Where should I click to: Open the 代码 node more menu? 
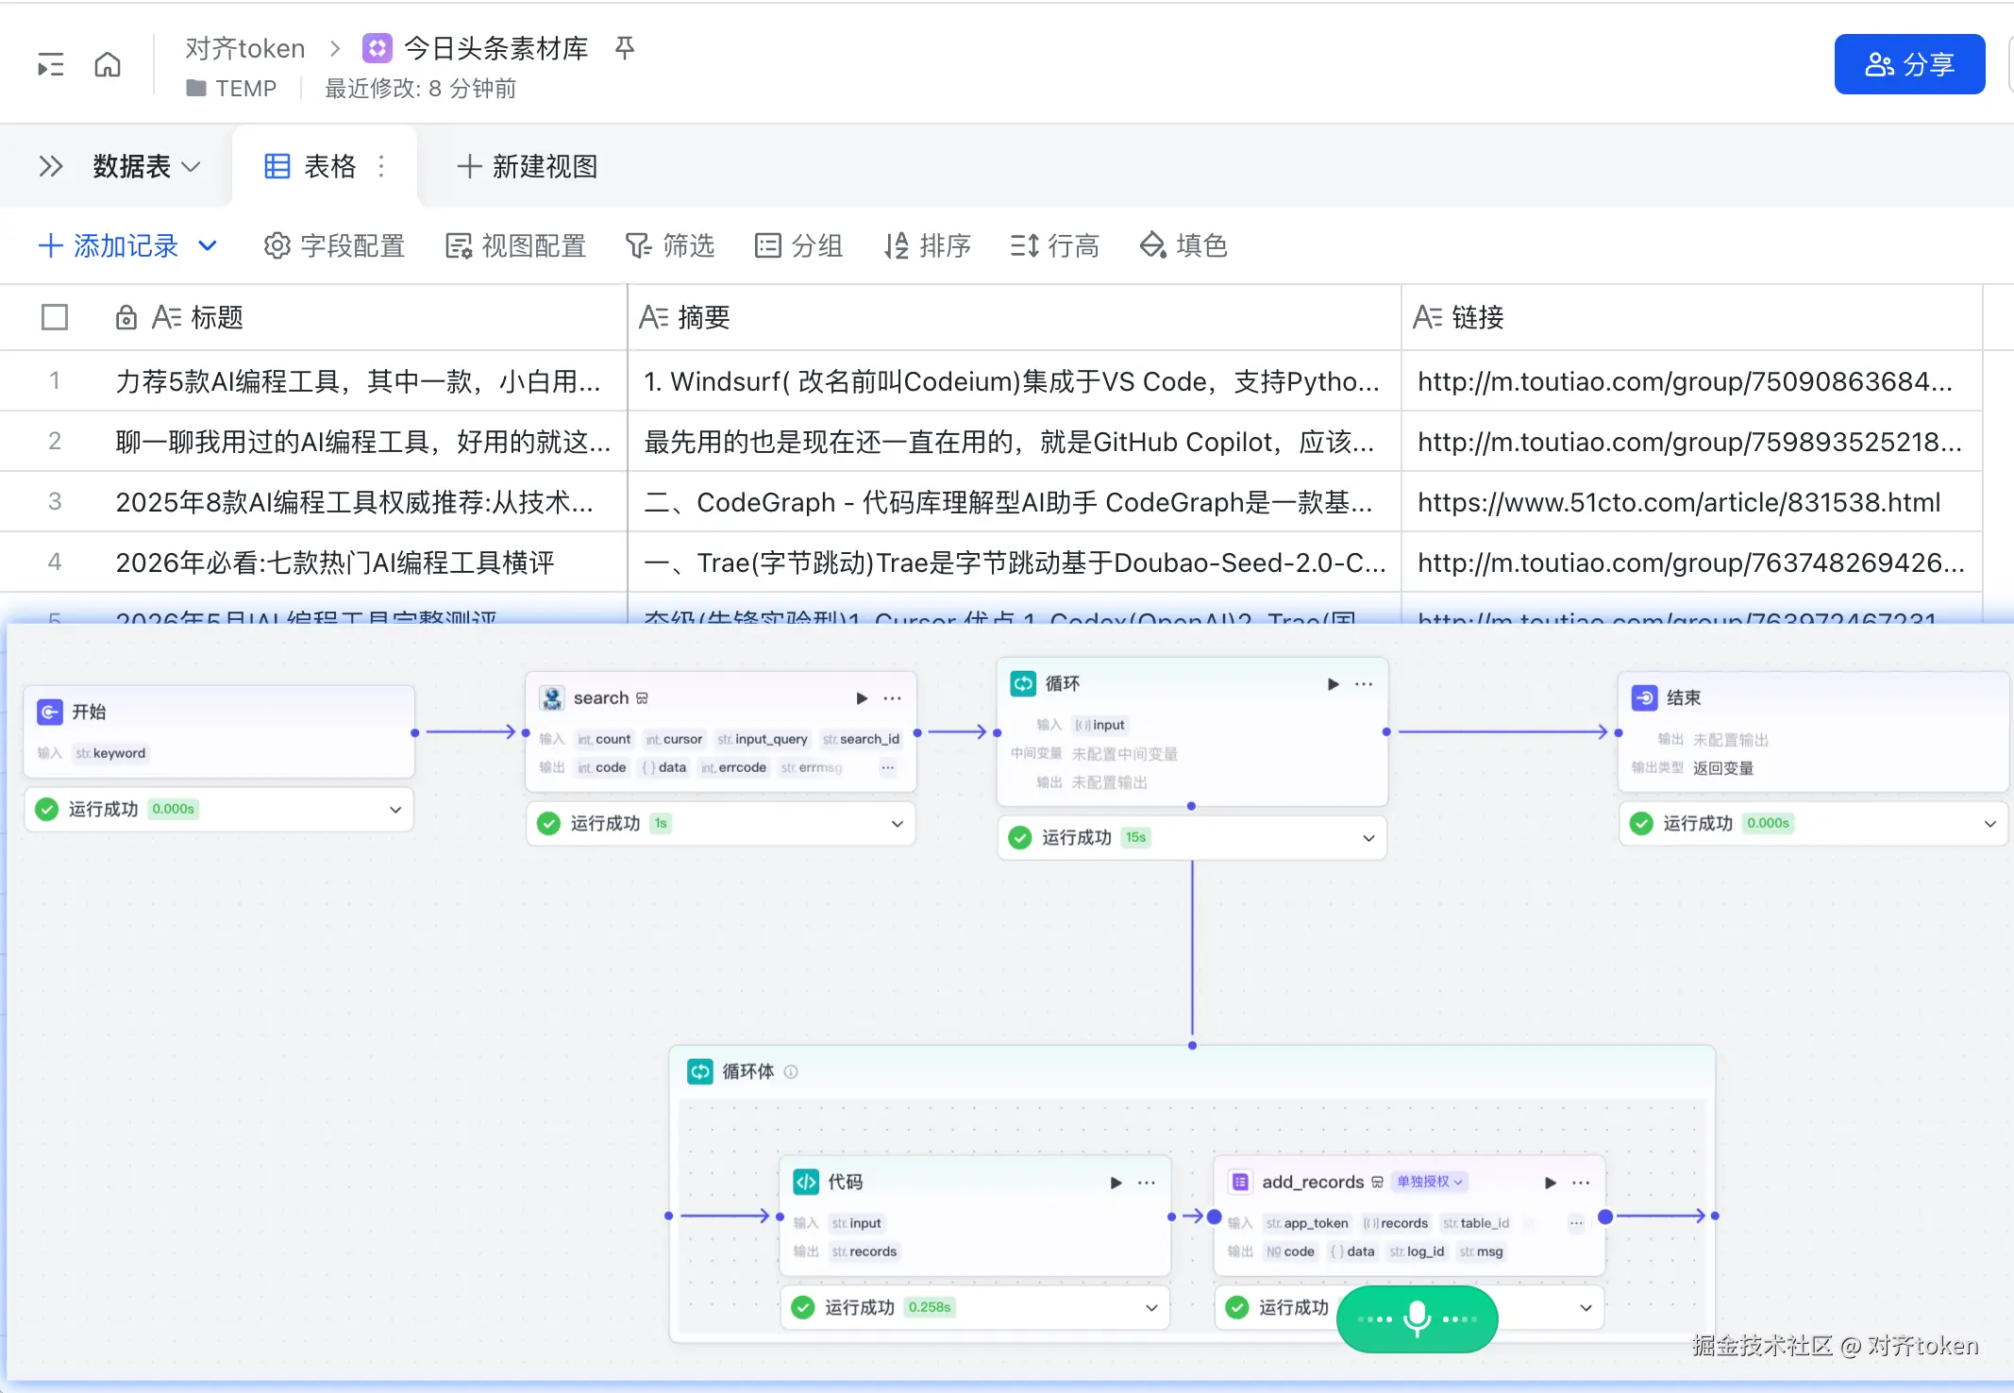click(1147, 1183)
